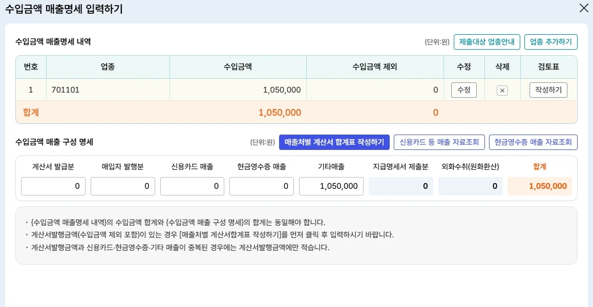
Task: Close the 수입금액 매출명세 입력하기 dialog
Action: (583, 8)
